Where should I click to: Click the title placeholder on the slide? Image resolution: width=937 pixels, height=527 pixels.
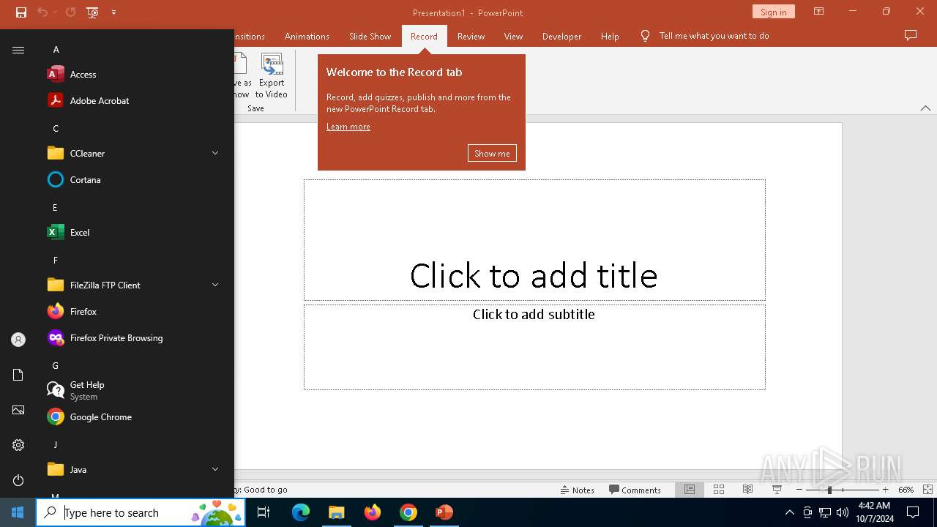[534, 240]
